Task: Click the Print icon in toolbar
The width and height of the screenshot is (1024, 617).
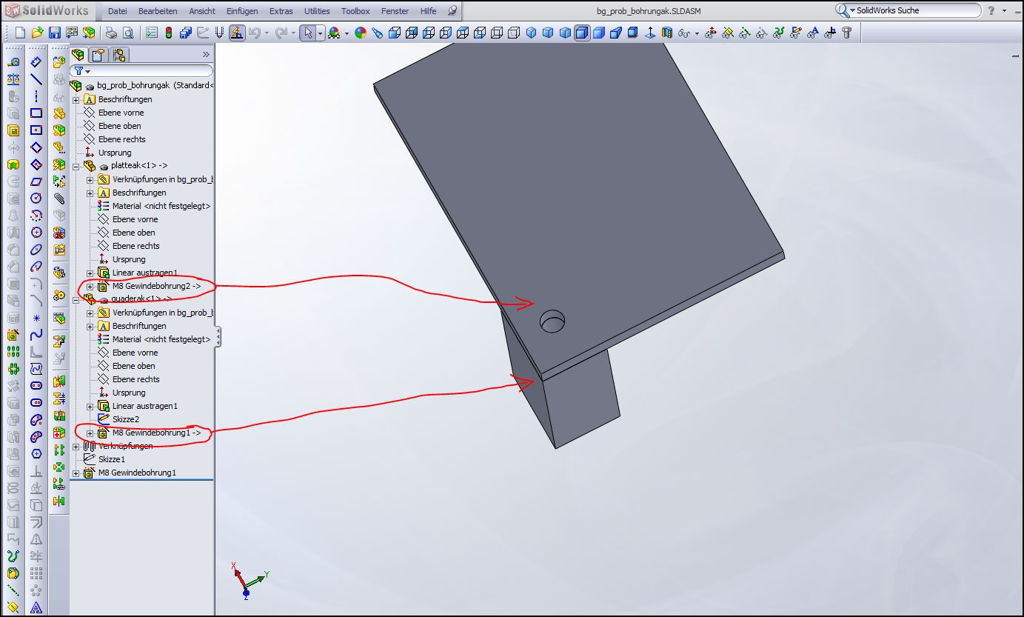Action: [111, 33]
